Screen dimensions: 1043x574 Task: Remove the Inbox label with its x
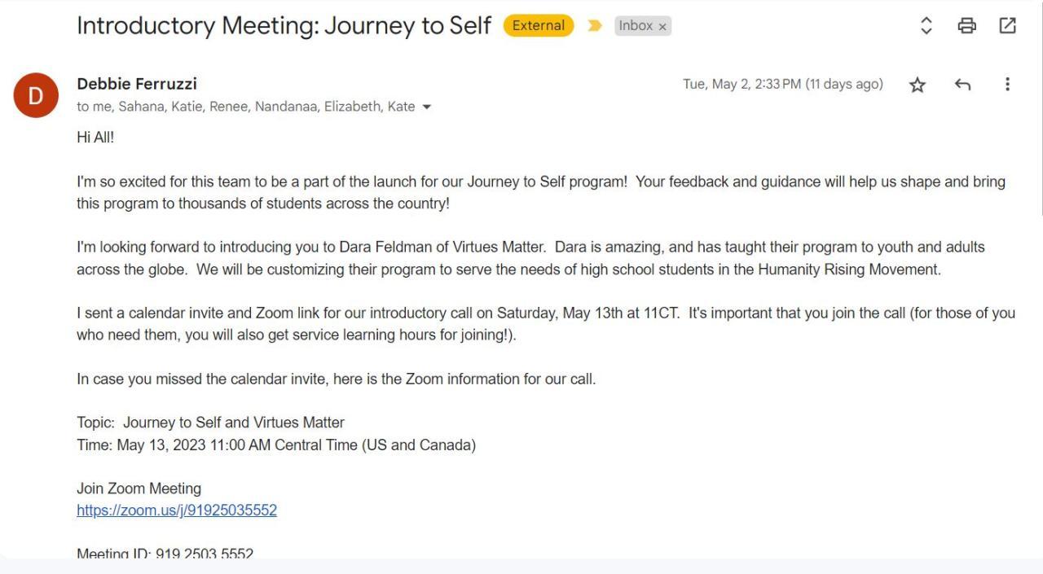click(662, 27)
